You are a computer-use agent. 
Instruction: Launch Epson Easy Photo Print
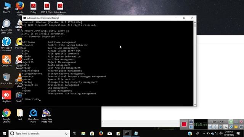pyautogui.click(x=47, y=116)
